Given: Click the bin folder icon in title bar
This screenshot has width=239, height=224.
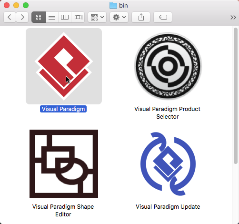Looking at the screenshot, I should [113, 5].
